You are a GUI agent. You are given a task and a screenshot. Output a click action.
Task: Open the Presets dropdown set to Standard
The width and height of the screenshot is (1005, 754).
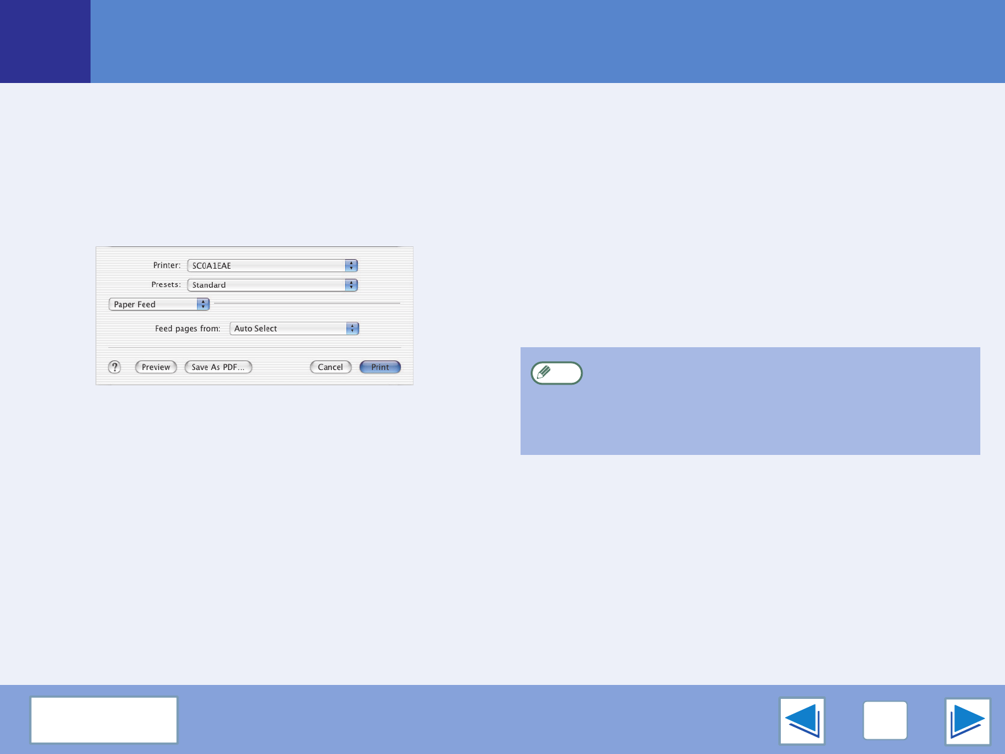point(272,285)
